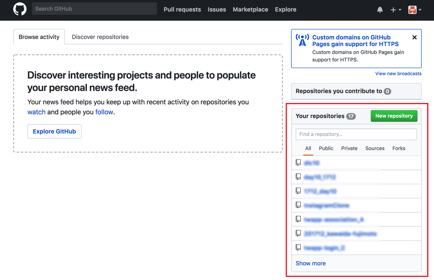Open the notifications bell
The image size is (434, 280).
[380, 9]
